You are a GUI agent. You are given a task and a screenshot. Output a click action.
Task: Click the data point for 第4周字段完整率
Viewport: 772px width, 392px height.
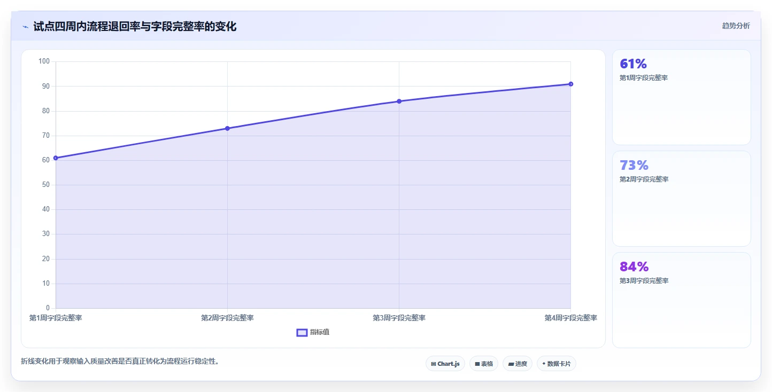coord(571,84)
